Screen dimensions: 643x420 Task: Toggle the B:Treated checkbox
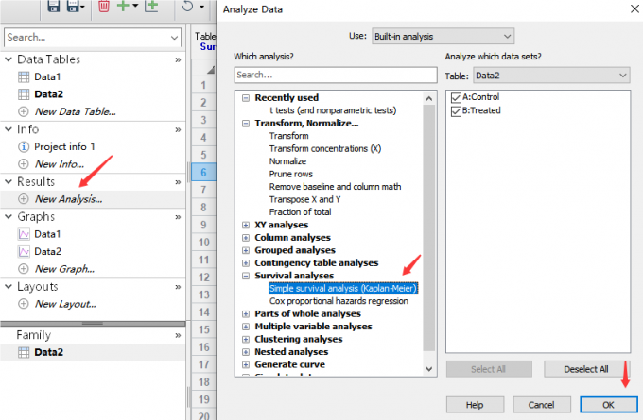coord(456,111)
